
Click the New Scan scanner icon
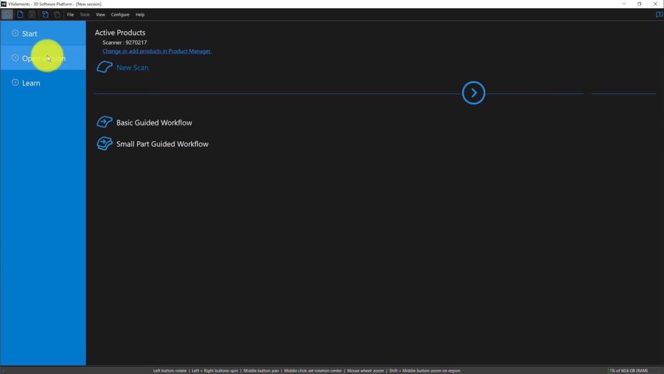point(104,68)
